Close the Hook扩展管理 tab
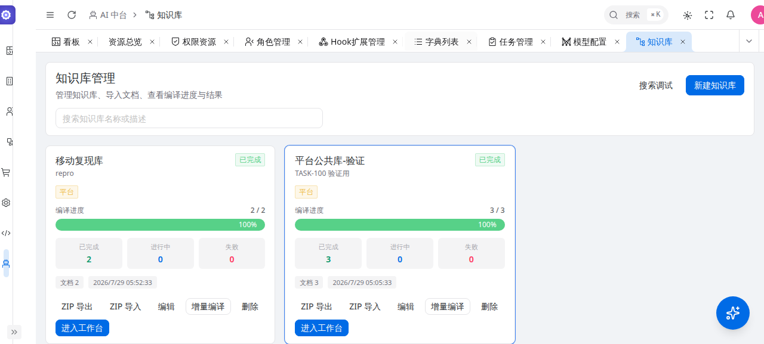764x344 pixels. click(395, 42)
